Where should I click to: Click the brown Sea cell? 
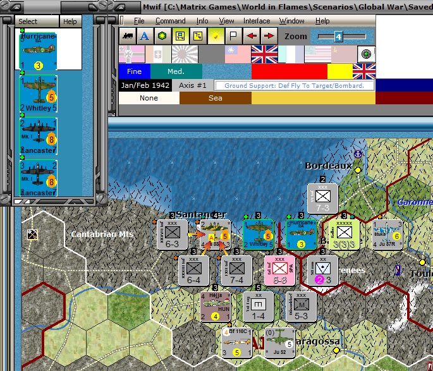tap(216, 98)
